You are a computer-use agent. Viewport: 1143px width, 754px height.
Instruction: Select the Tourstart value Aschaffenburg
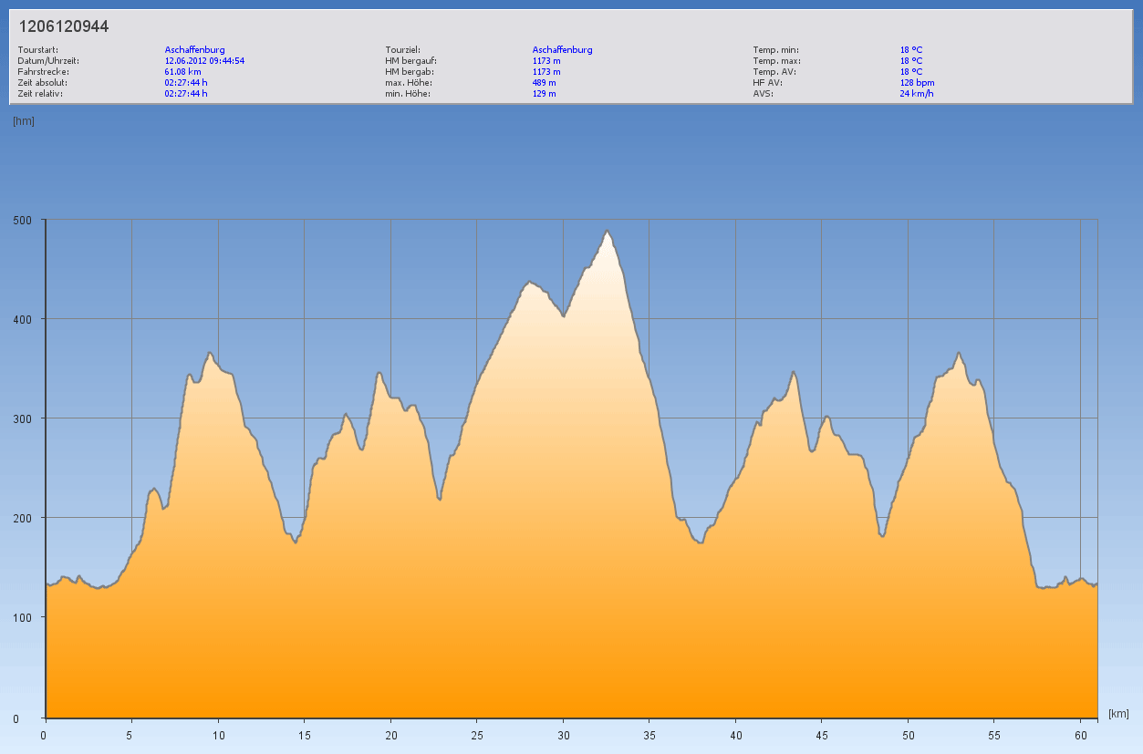click(x=194, y=50)
